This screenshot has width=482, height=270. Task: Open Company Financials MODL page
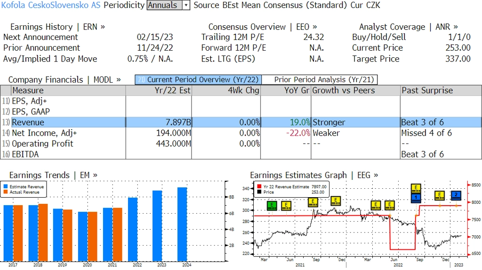[64, 80]
